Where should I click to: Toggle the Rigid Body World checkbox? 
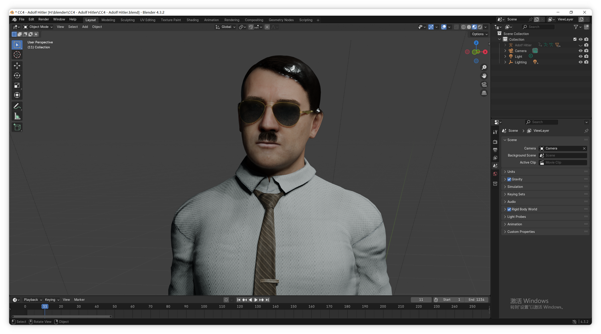pos(509,209)
